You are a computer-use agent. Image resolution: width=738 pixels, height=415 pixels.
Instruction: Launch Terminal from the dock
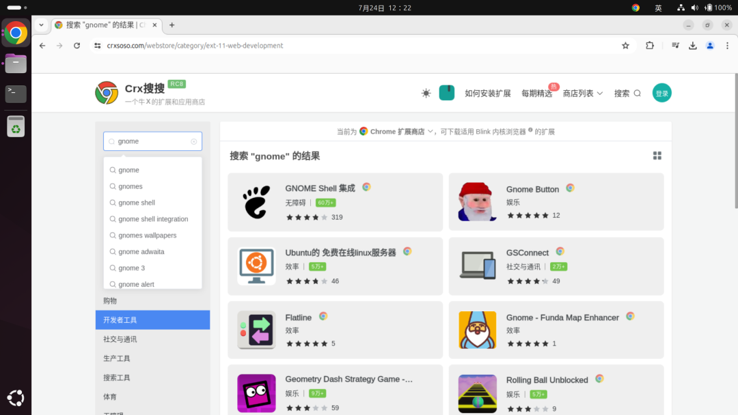[x=16, y=94]
